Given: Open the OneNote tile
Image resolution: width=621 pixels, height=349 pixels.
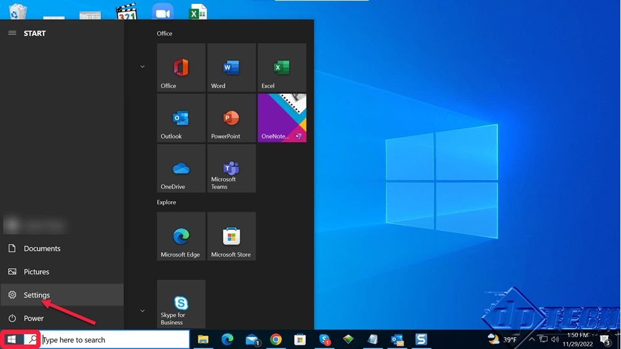Looking at the screenshot, I should [282, 118].
